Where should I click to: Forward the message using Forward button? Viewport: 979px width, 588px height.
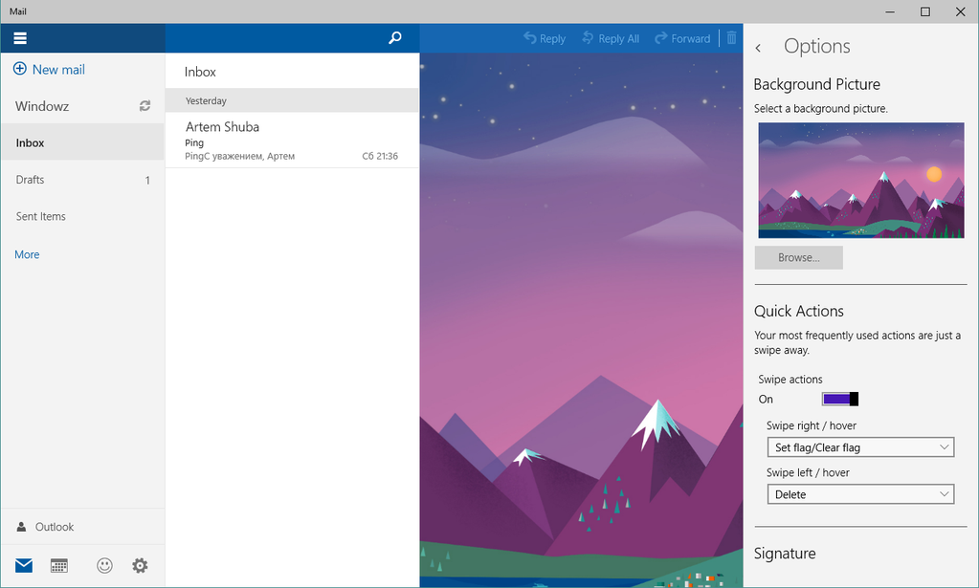682,38
